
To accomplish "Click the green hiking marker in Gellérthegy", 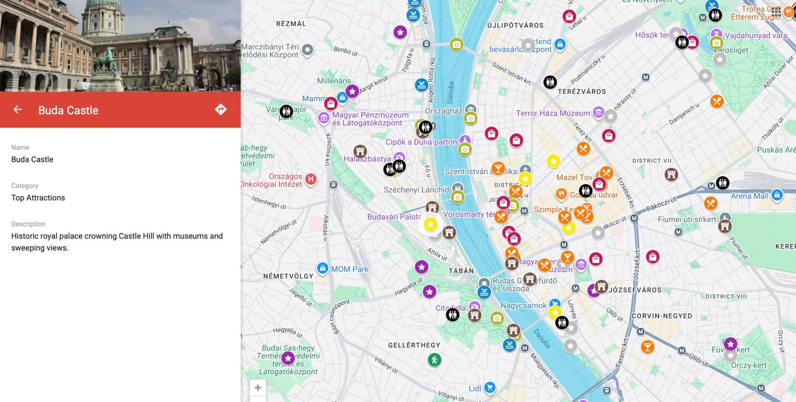I will click(436, 359).
